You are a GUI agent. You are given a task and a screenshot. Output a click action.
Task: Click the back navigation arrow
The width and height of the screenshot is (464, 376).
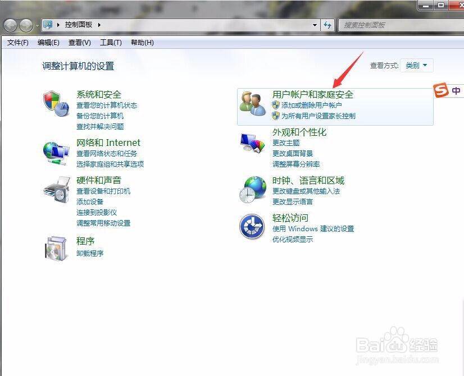(10, 25)
